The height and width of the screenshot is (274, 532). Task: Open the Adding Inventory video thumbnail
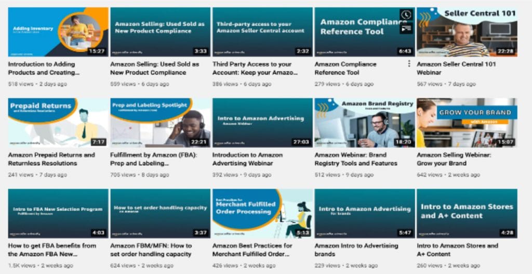58,32
